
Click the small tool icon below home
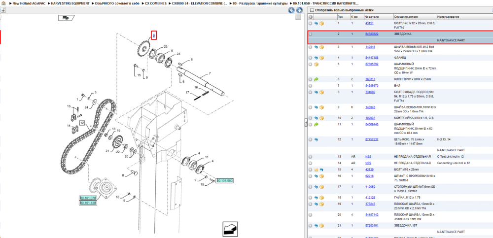(x=3, y=10)
